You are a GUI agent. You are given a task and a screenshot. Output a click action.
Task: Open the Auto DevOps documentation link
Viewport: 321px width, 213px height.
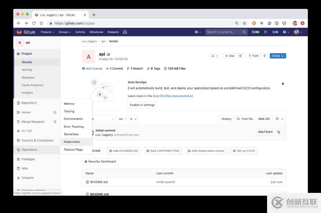173,96
